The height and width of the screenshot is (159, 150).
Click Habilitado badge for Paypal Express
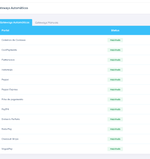click(115, 90)
